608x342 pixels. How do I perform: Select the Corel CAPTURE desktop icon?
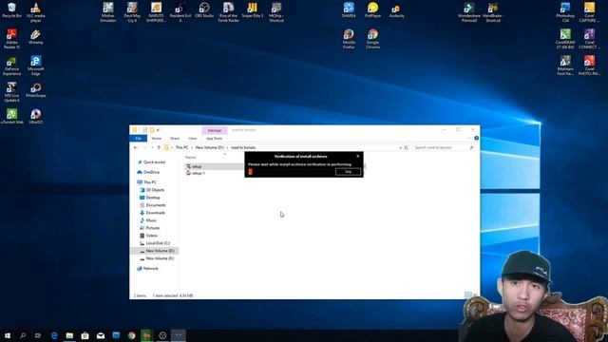[589, 11]
